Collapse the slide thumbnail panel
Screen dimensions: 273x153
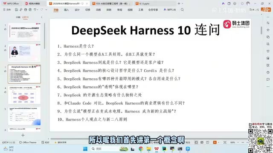[x=42, y=17]
